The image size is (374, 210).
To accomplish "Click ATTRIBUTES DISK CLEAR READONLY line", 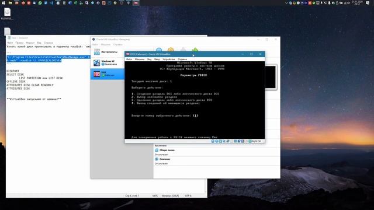I will click(x=30, y=85).
